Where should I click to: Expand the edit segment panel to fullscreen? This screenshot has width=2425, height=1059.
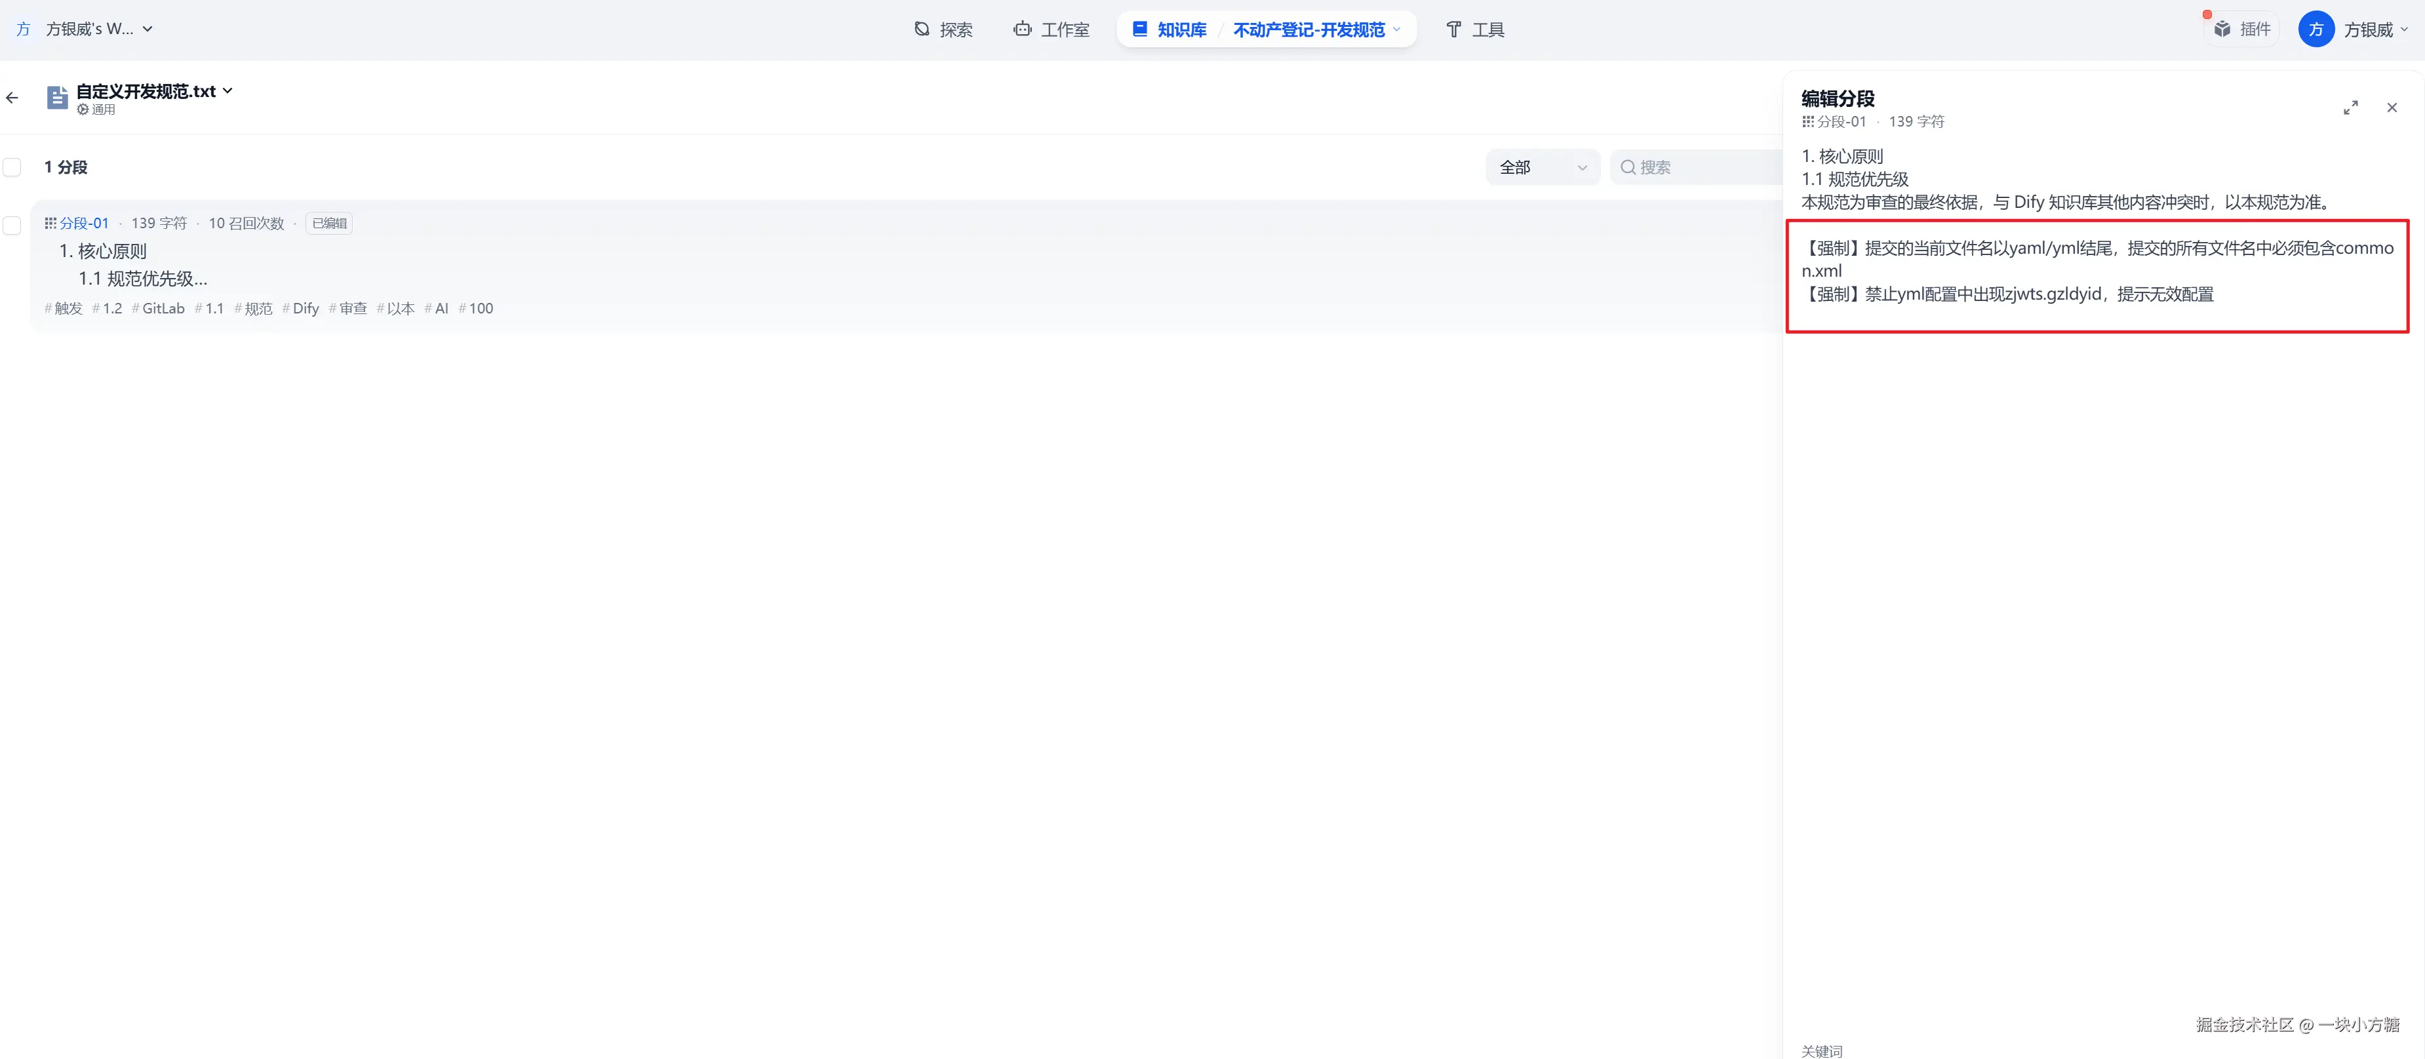(x=2351, y=108)
